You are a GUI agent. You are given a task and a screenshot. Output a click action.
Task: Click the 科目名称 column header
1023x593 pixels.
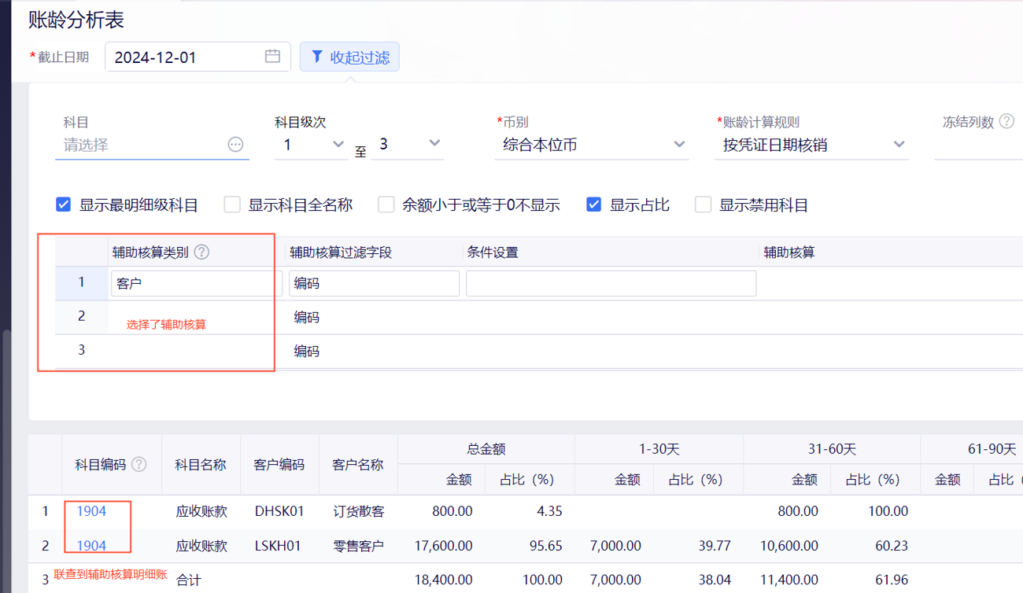pos(201,464)
